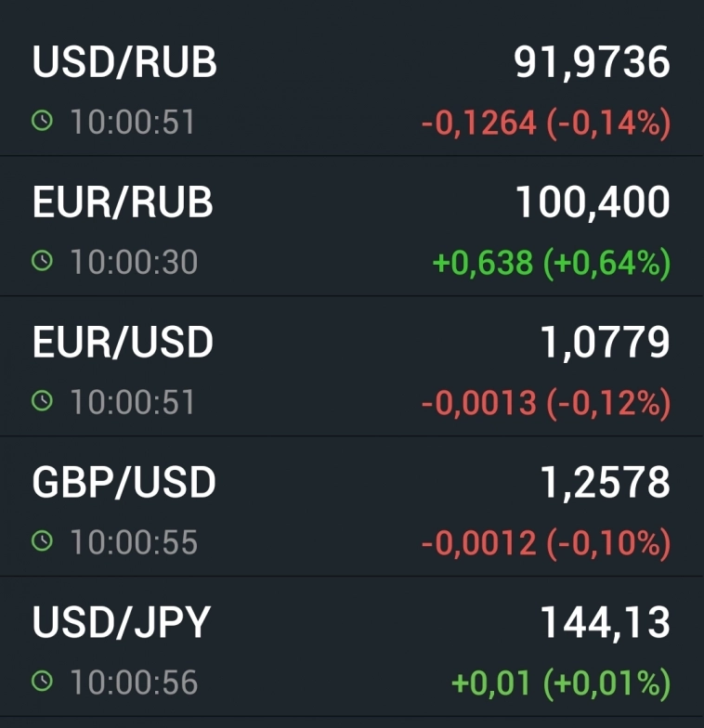Viewport: 704px width, 728px height.
Task: Select the EUR/USD rate 1,0779
Action: (x=605, y=342)
